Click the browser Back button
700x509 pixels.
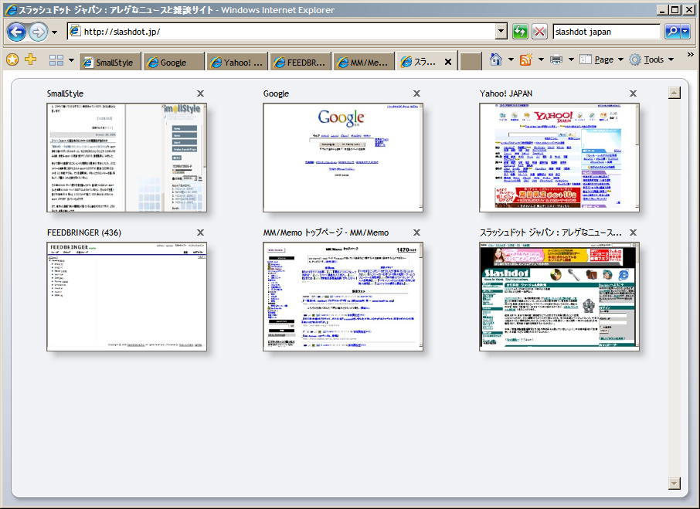pos(17,32)
